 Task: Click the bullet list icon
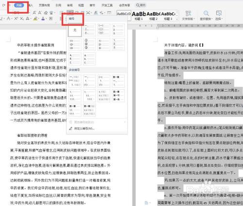point(61,13)
